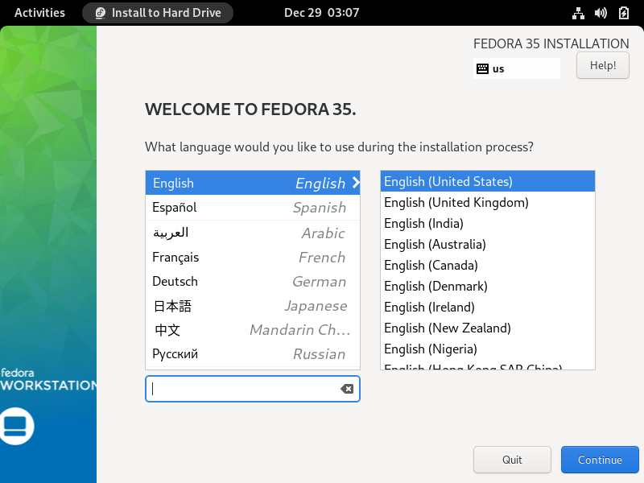This screenshot has height=483, width=644.
Task: Choose English (Nigeria) locale
Action: pos(488,349)
